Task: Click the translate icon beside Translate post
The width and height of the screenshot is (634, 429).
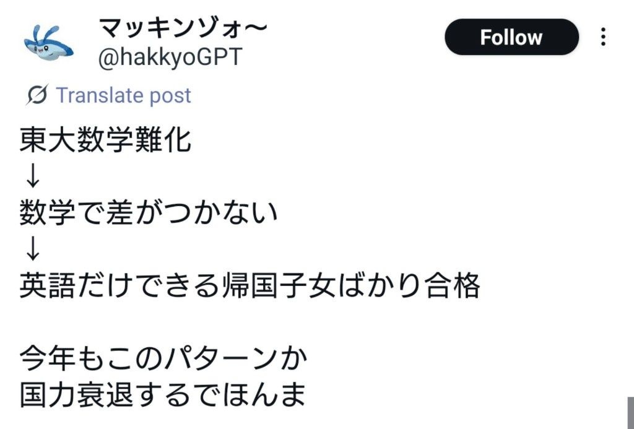Action: click(38, 96)
